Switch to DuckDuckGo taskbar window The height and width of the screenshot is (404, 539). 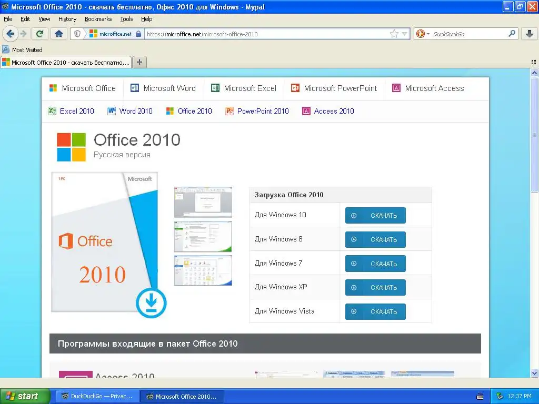(97, 396)
